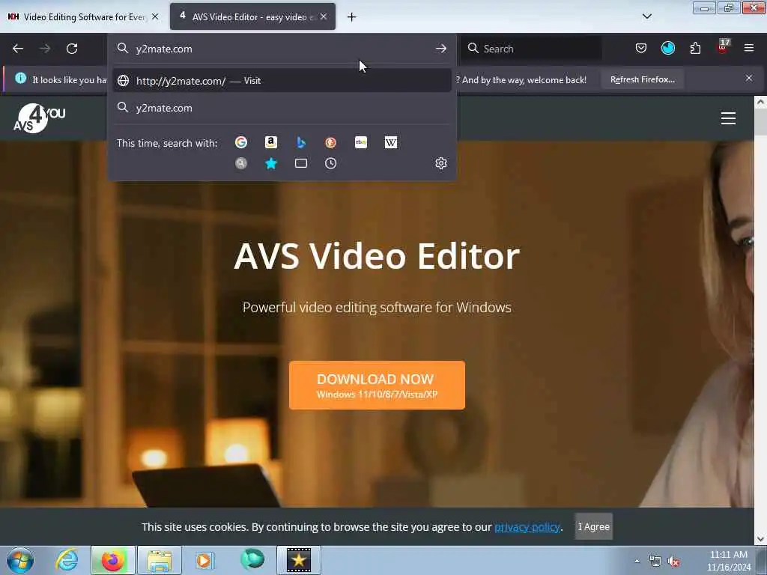
Task: Open the AVS site hamburger menu
Action: 728,118
